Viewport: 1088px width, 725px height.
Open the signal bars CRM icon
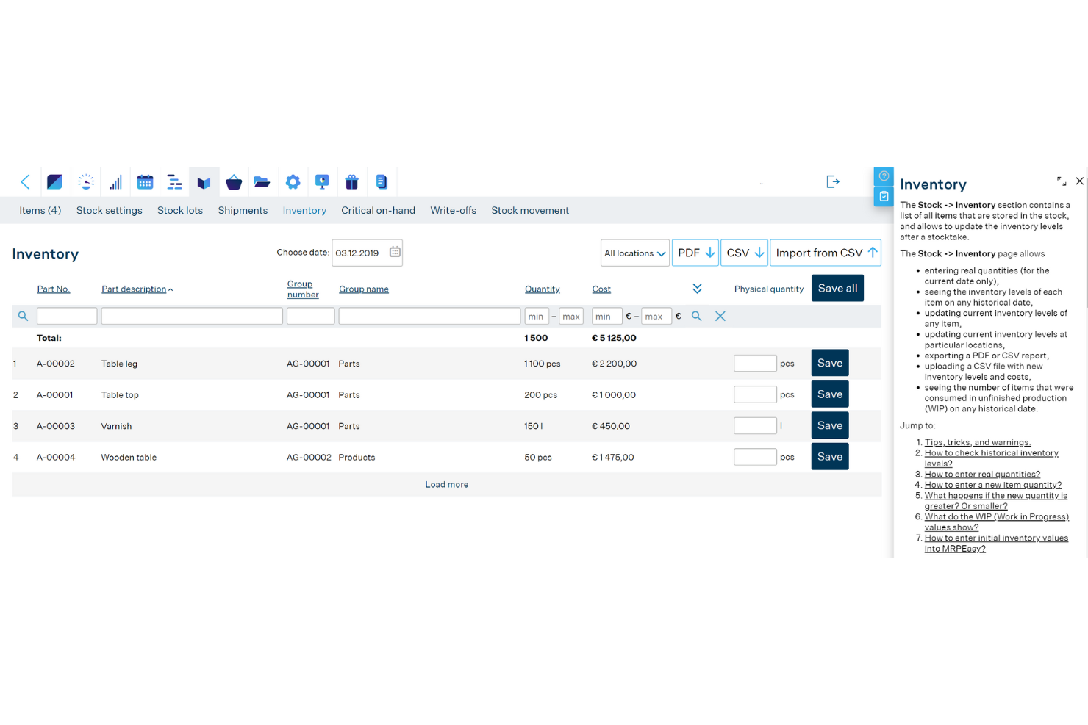115,182
